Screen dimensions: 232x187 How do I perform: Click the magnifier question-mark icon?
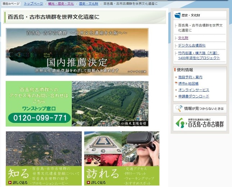179,109
